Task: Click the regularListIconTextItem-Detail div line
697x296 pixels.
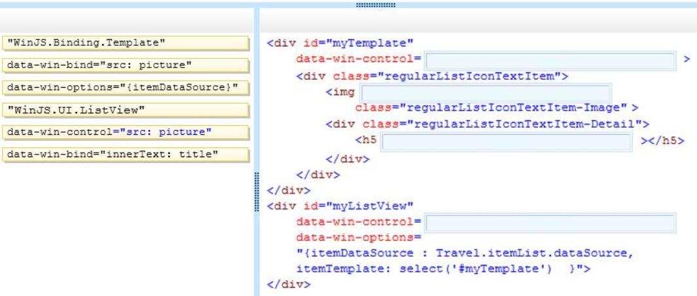Action: (x=487, y=124)
